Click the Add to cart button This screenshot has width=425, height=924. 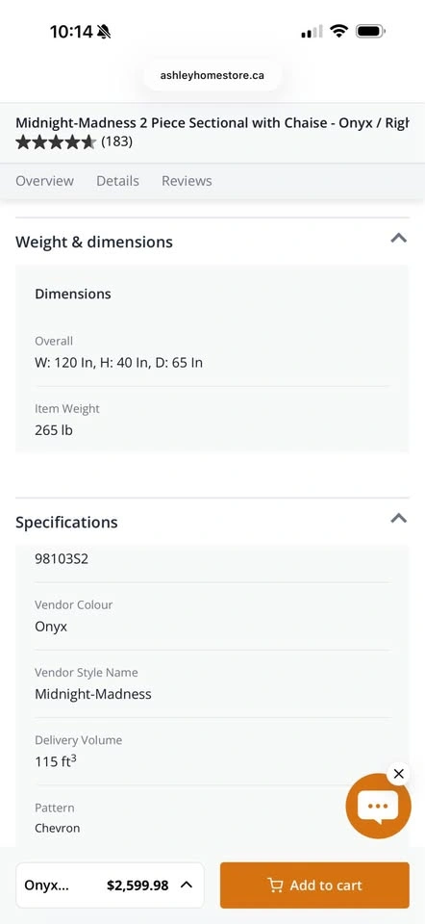point(314,885)
